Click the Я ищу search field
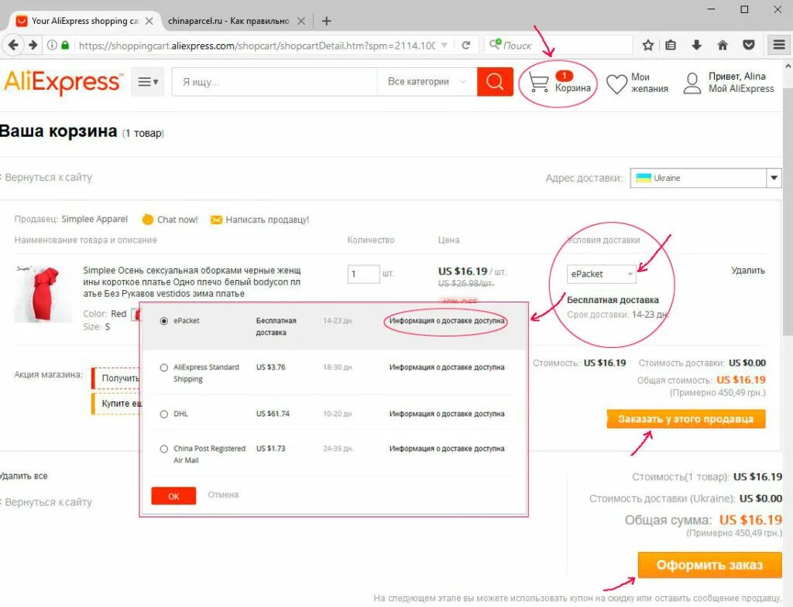Image resolution: width=793 pixels, height=607 pixels. pyautogui.click(x=275, y=81)
